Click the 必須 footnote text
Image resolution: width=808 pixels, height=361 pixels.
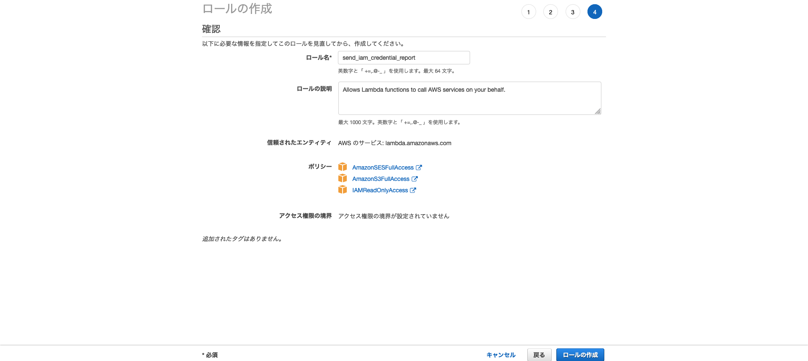pyautogui.click(x=210, y=355)
